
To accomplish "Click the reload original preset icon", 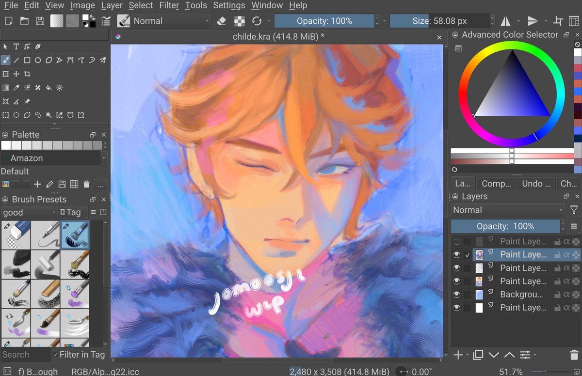I will (257, 21).
